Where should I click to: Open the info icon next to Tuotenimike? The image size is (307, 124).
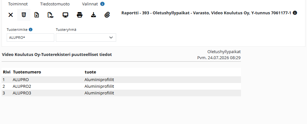pyautogui.click(x=31, y=30)
